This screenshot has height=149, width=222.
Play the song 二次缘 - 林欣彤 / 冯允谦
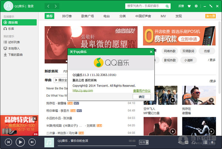pyautogui.click(x=62, y=133)
